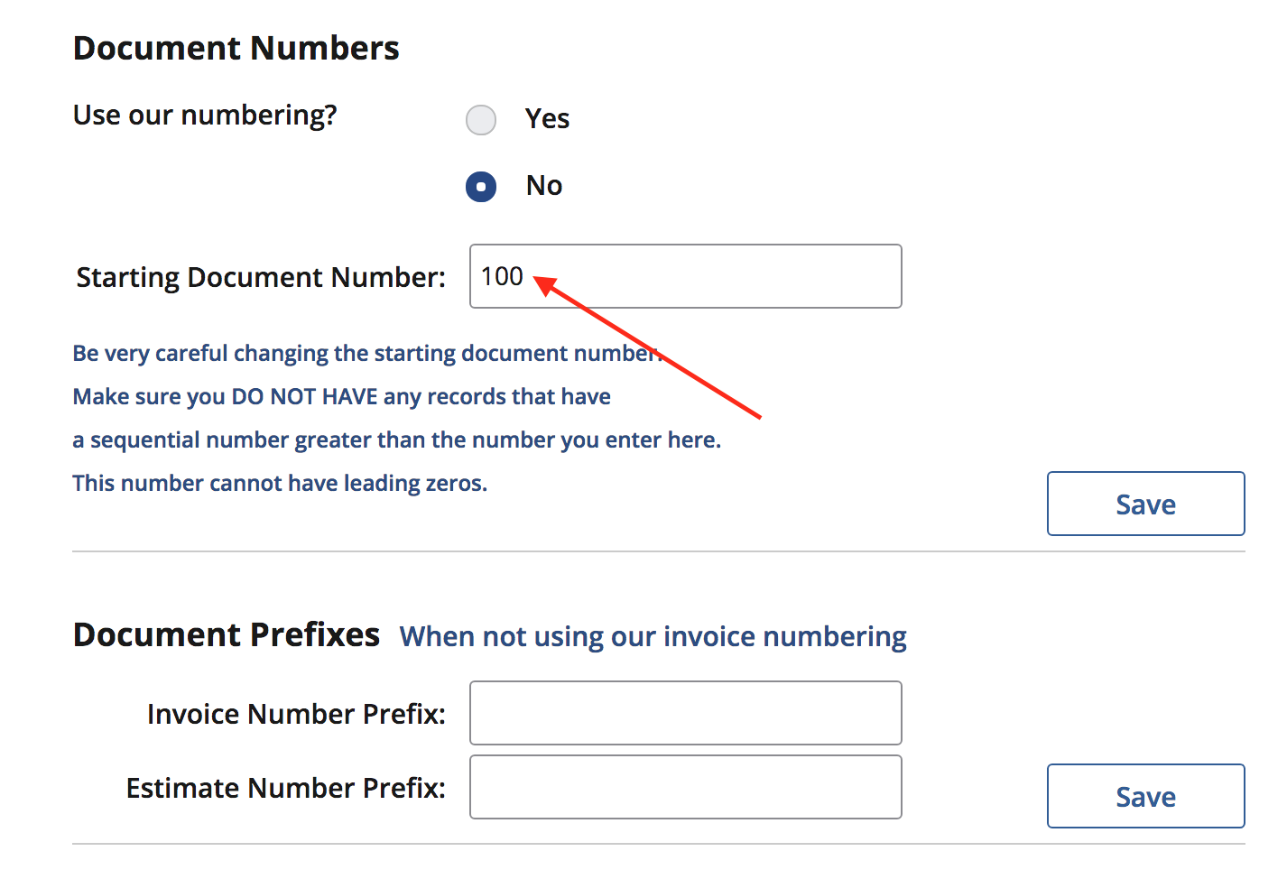Click into the Estimate Number Prefix field
This screenshot has height=879, width=1287.
(685, 787)
